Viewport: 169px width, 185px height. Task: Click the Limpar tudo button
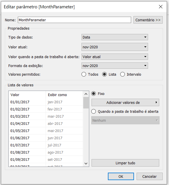click(x=125, y=163)
